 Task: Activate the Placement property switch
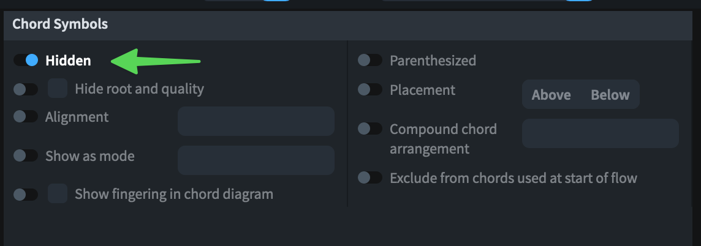click(370, 89)
